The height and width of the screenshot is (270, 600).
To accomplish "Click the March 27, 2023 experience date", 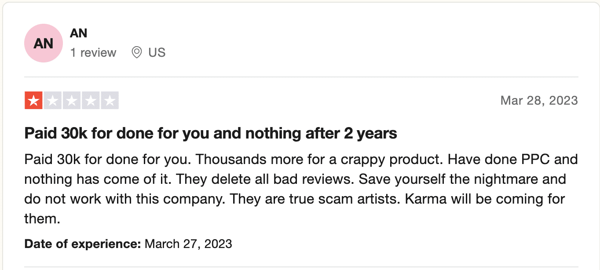I will [188, 244].
